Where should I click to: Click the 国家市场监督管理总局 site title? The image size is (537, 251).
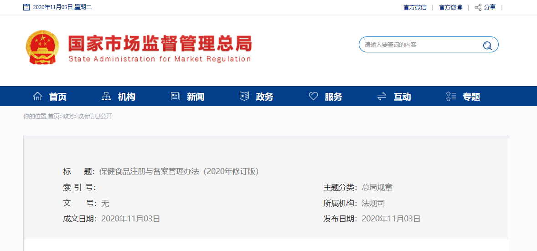160,43
